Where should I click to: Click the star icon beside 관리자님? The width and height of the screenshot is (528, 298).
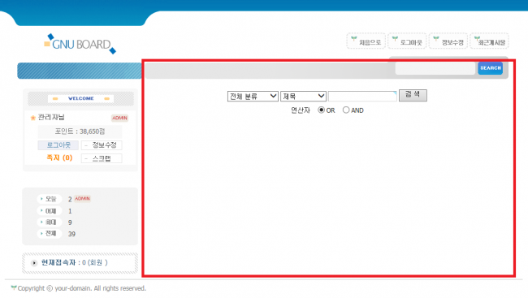pos(33,118)
